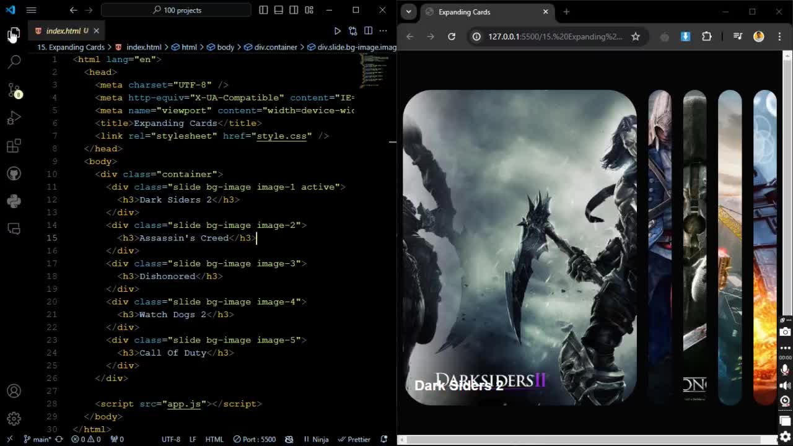Open the main* git branch picker
Image resolution: width=793 pixels, height=446 pixels.
37,439
